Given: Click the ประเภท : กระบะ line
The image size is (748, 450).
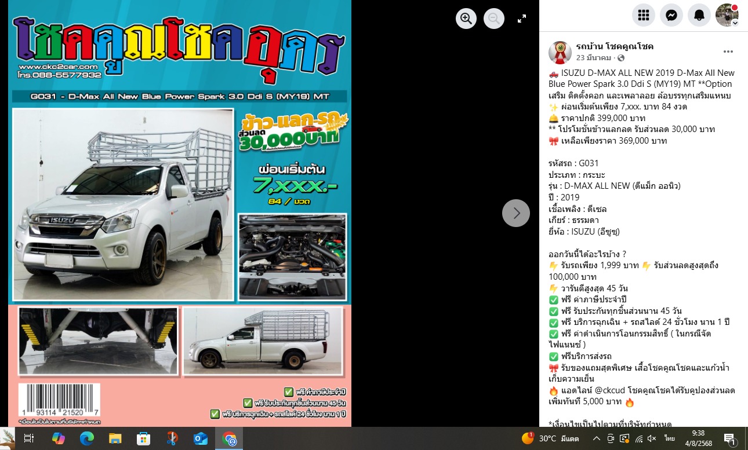Looking at the screenshot, I should [x=578, y=174].
